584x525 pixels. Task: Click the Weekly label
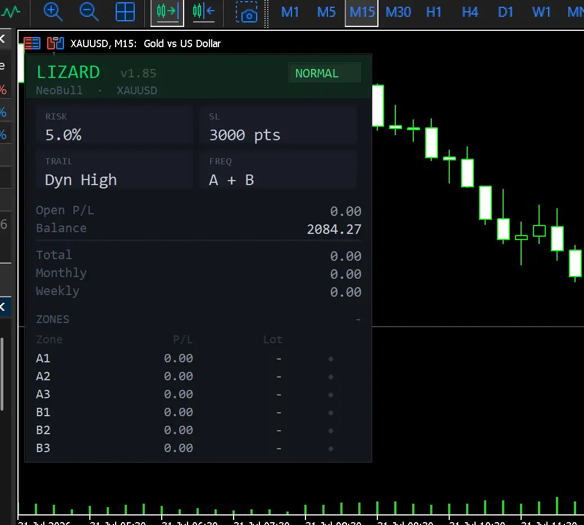coord(57,291)
